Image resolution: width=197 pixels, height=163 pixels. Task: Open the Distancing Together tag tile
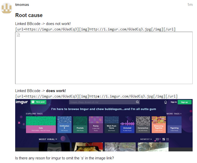click(159, 125)
